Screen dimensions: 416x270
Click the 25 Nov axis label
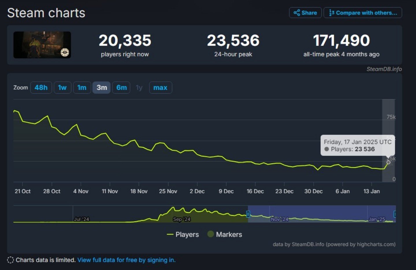click(168, 191)
